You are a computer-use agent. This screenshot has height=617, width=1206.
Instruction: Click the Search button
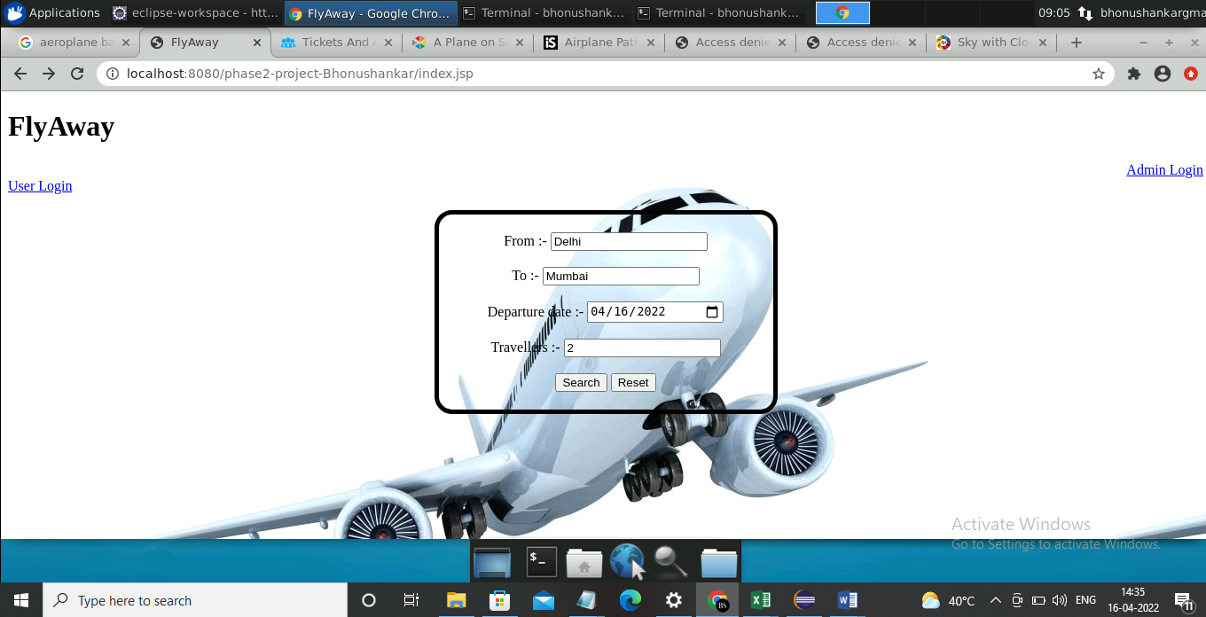(x=581, y=382)
